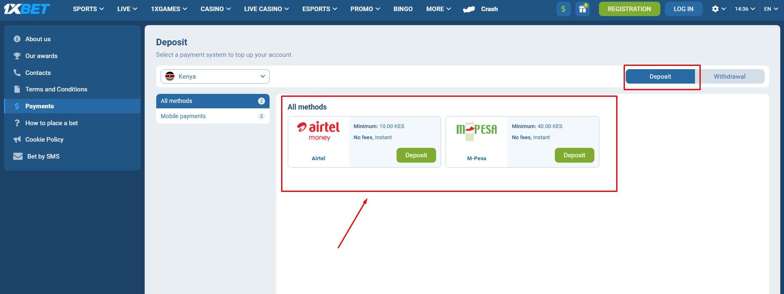Open the BINGO menu item
Image resolution: width=784 pixels, height=294 pixels.
[x=403, y=9]
